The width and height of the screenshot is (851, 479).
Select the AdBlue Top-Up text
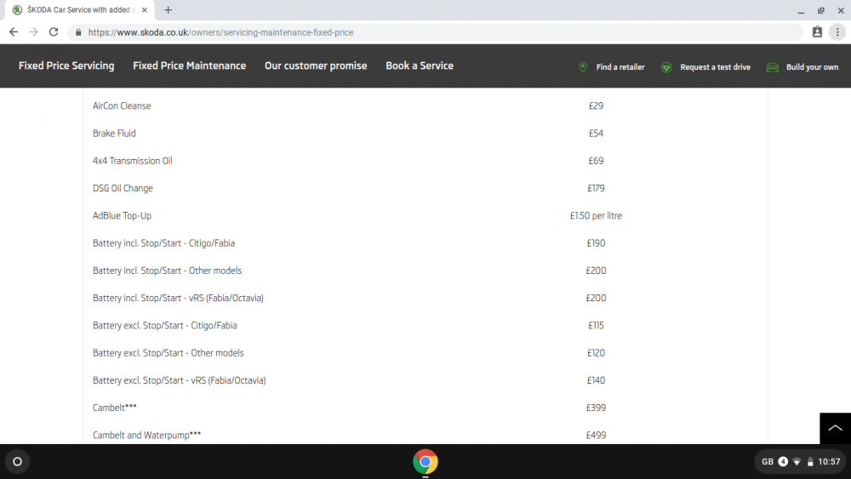(122, 216)
